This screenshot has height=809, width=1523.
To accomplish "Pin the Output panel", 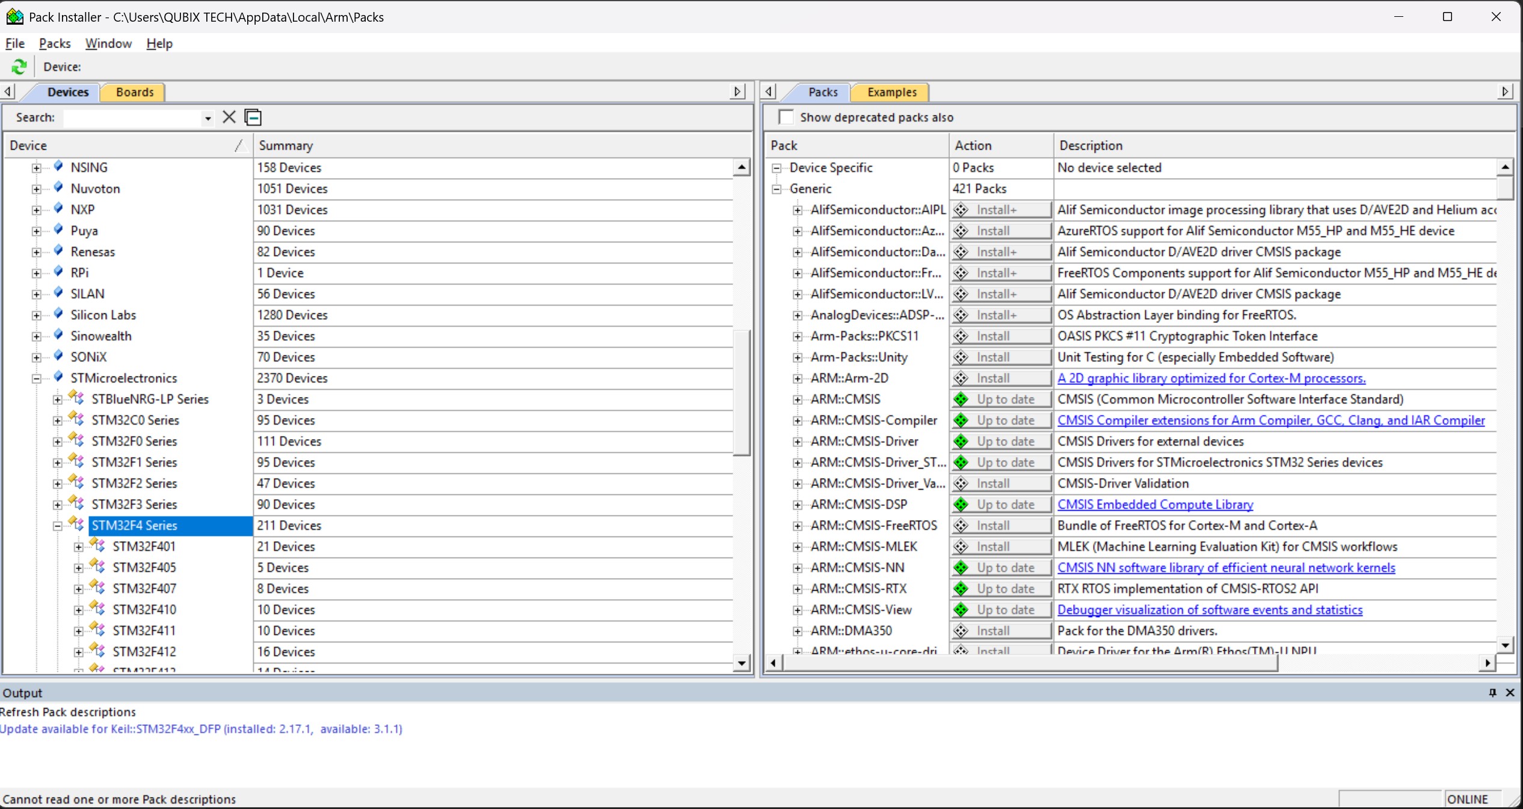I will [x=1492, y=692].
